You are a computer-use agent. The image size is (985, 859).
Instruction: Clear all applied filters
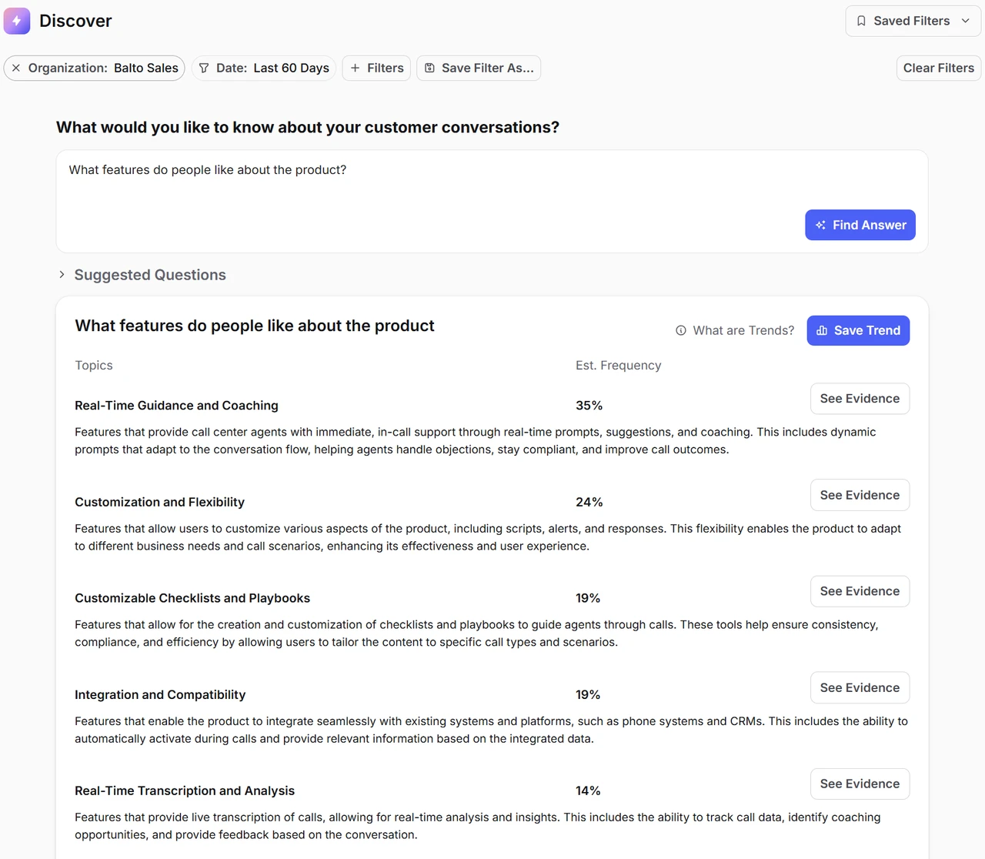click(x=939, y=68)
